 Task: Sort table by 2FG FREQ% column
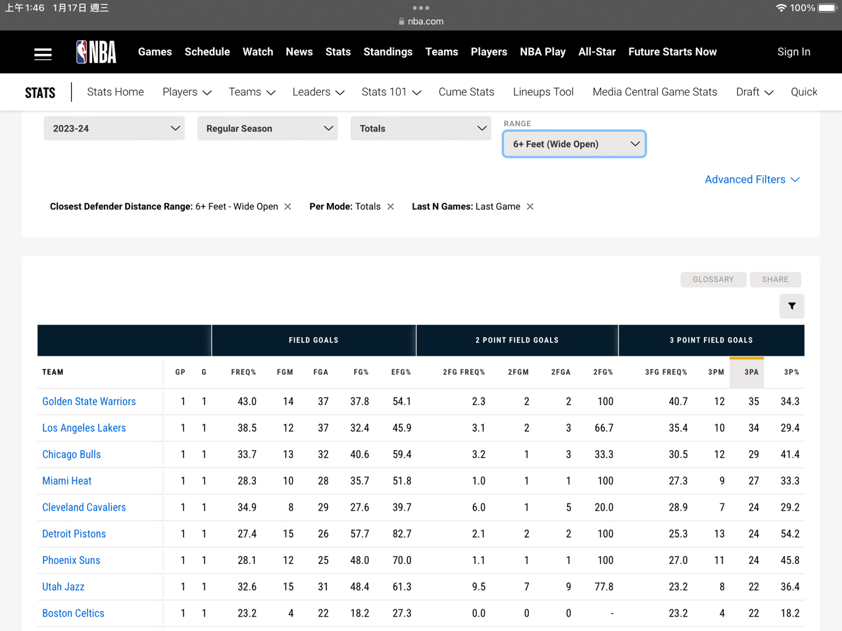pos(464,372)
